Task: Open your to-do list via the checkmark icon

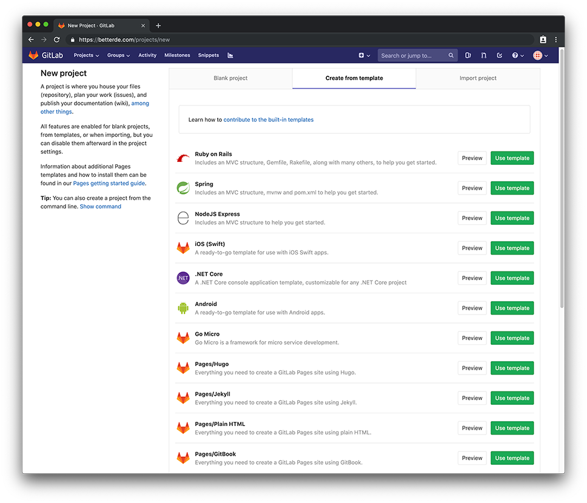Action: pyautogui.click(x=499, y=55)
